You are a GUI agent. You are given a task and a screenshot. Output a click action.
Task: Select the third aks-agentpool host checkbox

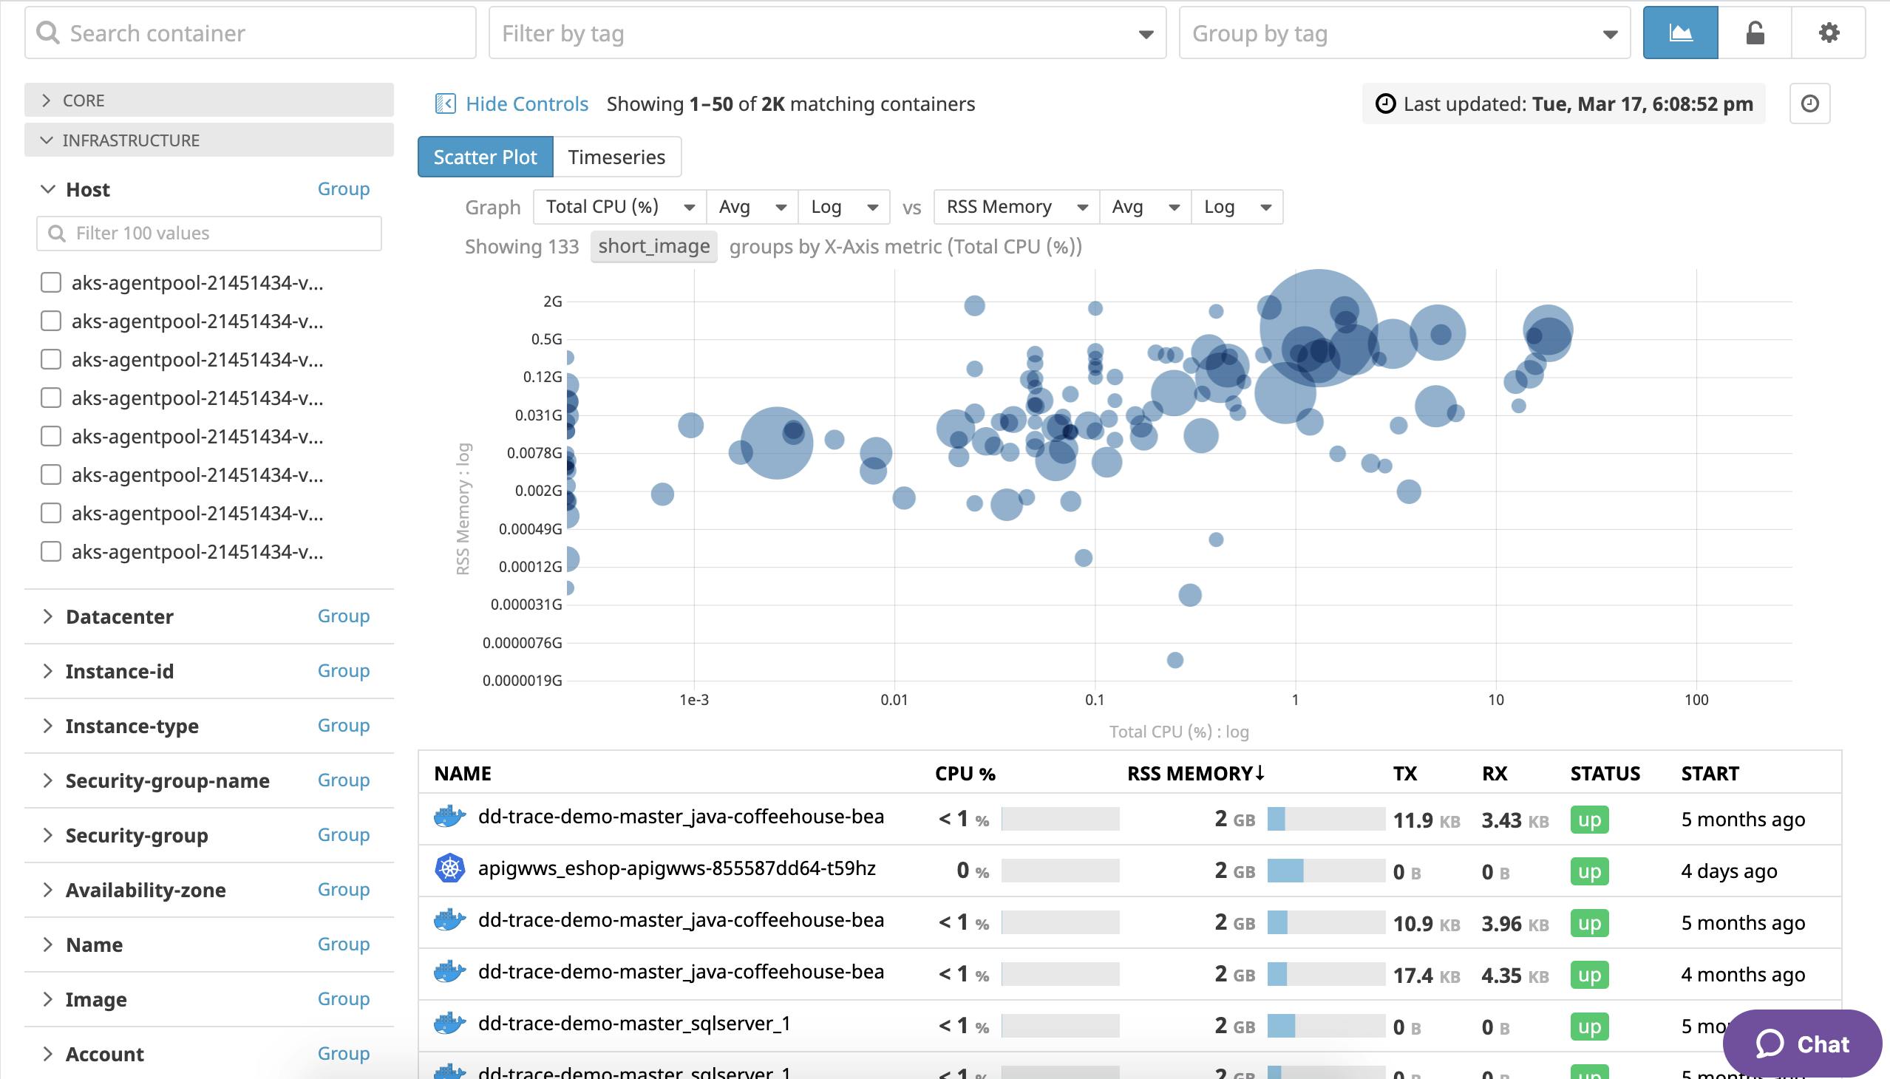[x=50, y=359]
